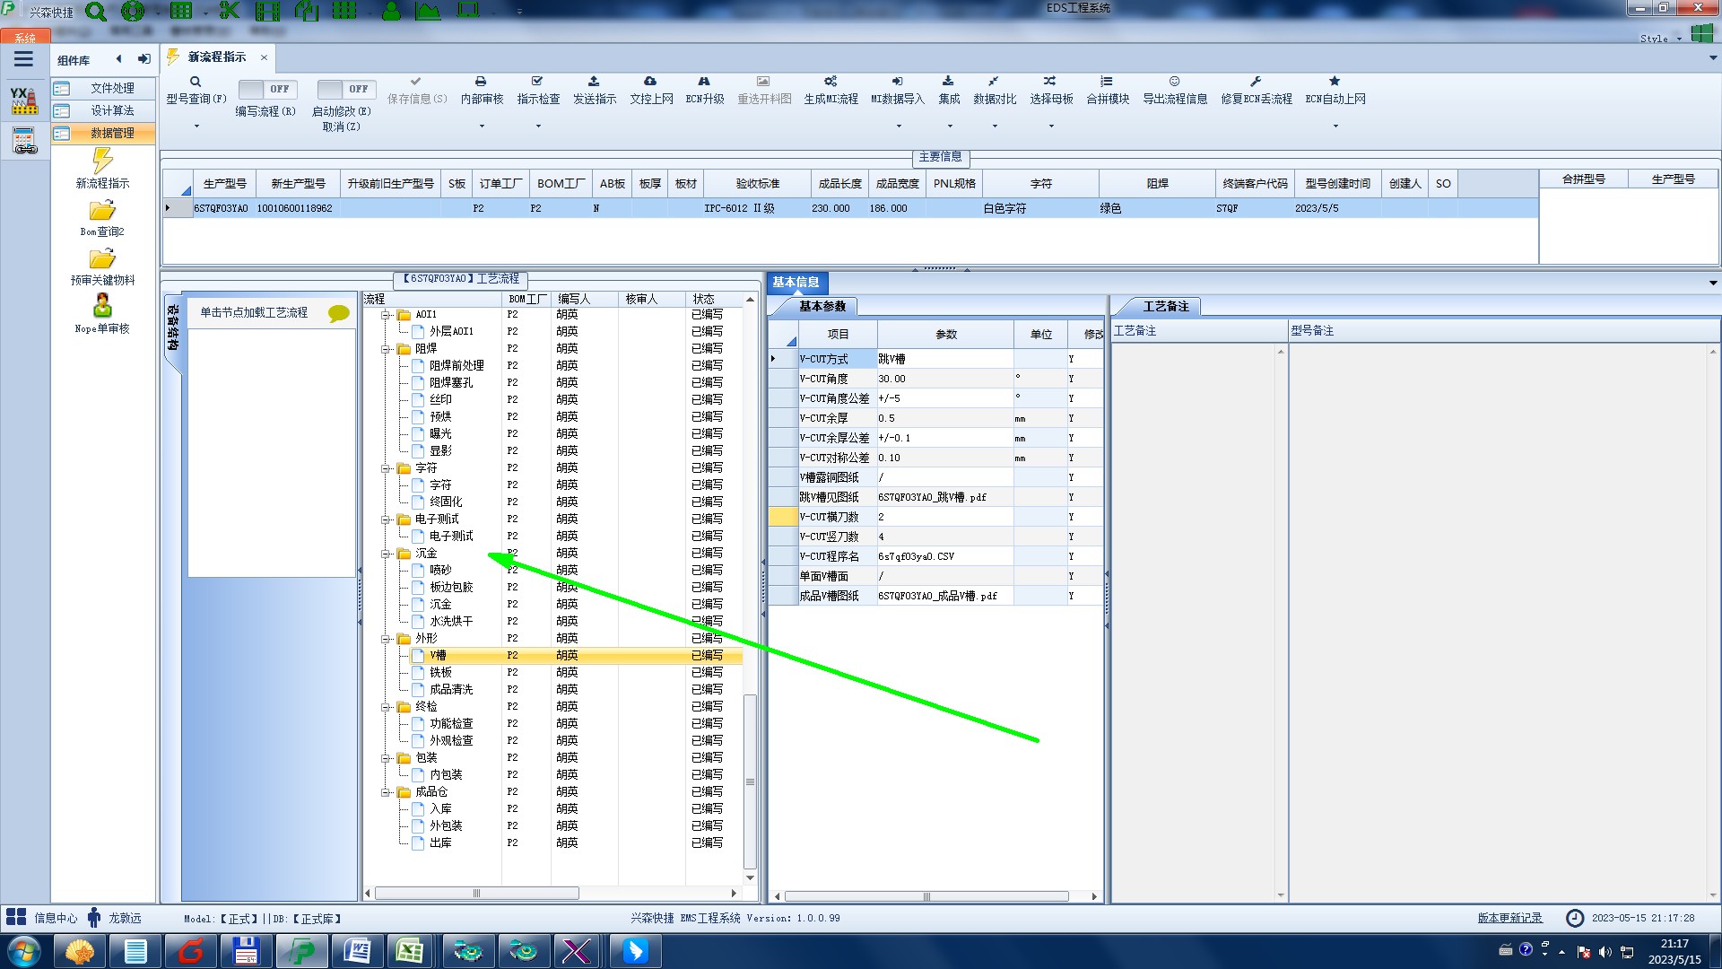1722x969 pixels.
Task: Collapse the 包装 tree folder
Action: tap(386, 758)
